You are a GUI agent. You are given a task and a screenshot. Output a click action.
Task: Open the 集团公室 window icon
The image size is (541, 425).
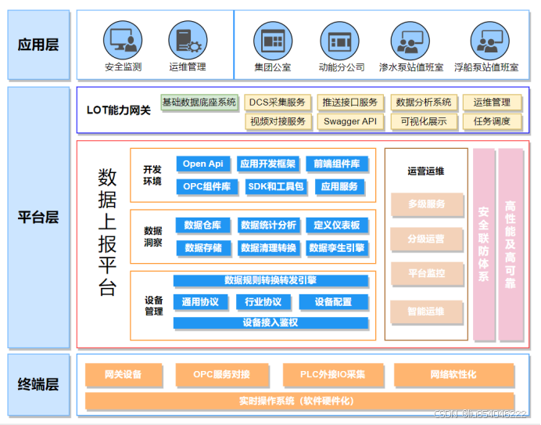pyautogui.click(x=272, y=40)
